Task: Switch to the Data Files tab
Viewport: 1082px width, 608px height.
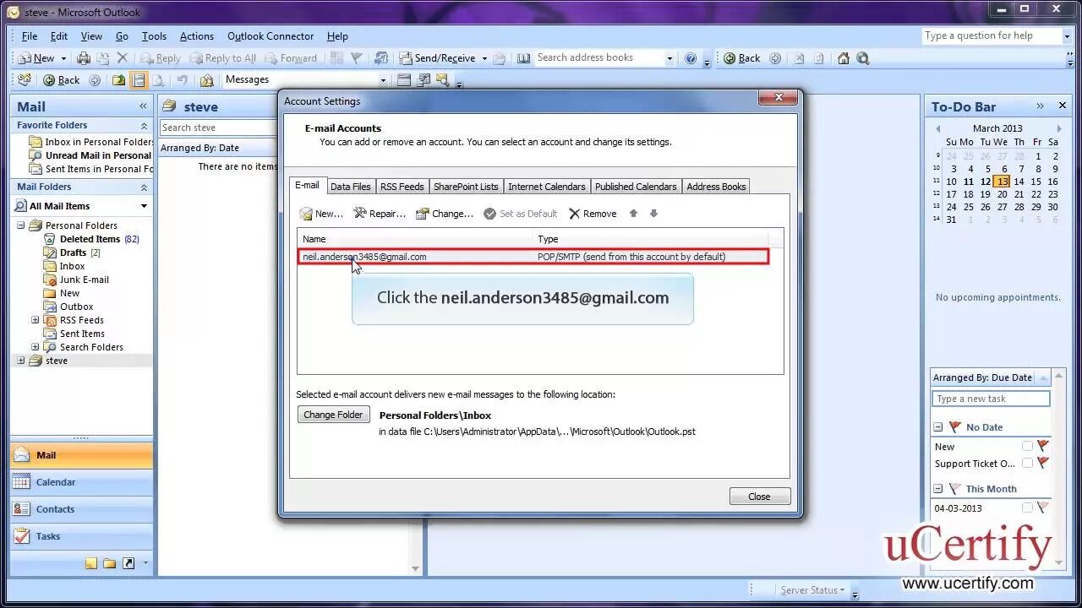Action: (x=351, y=186)
